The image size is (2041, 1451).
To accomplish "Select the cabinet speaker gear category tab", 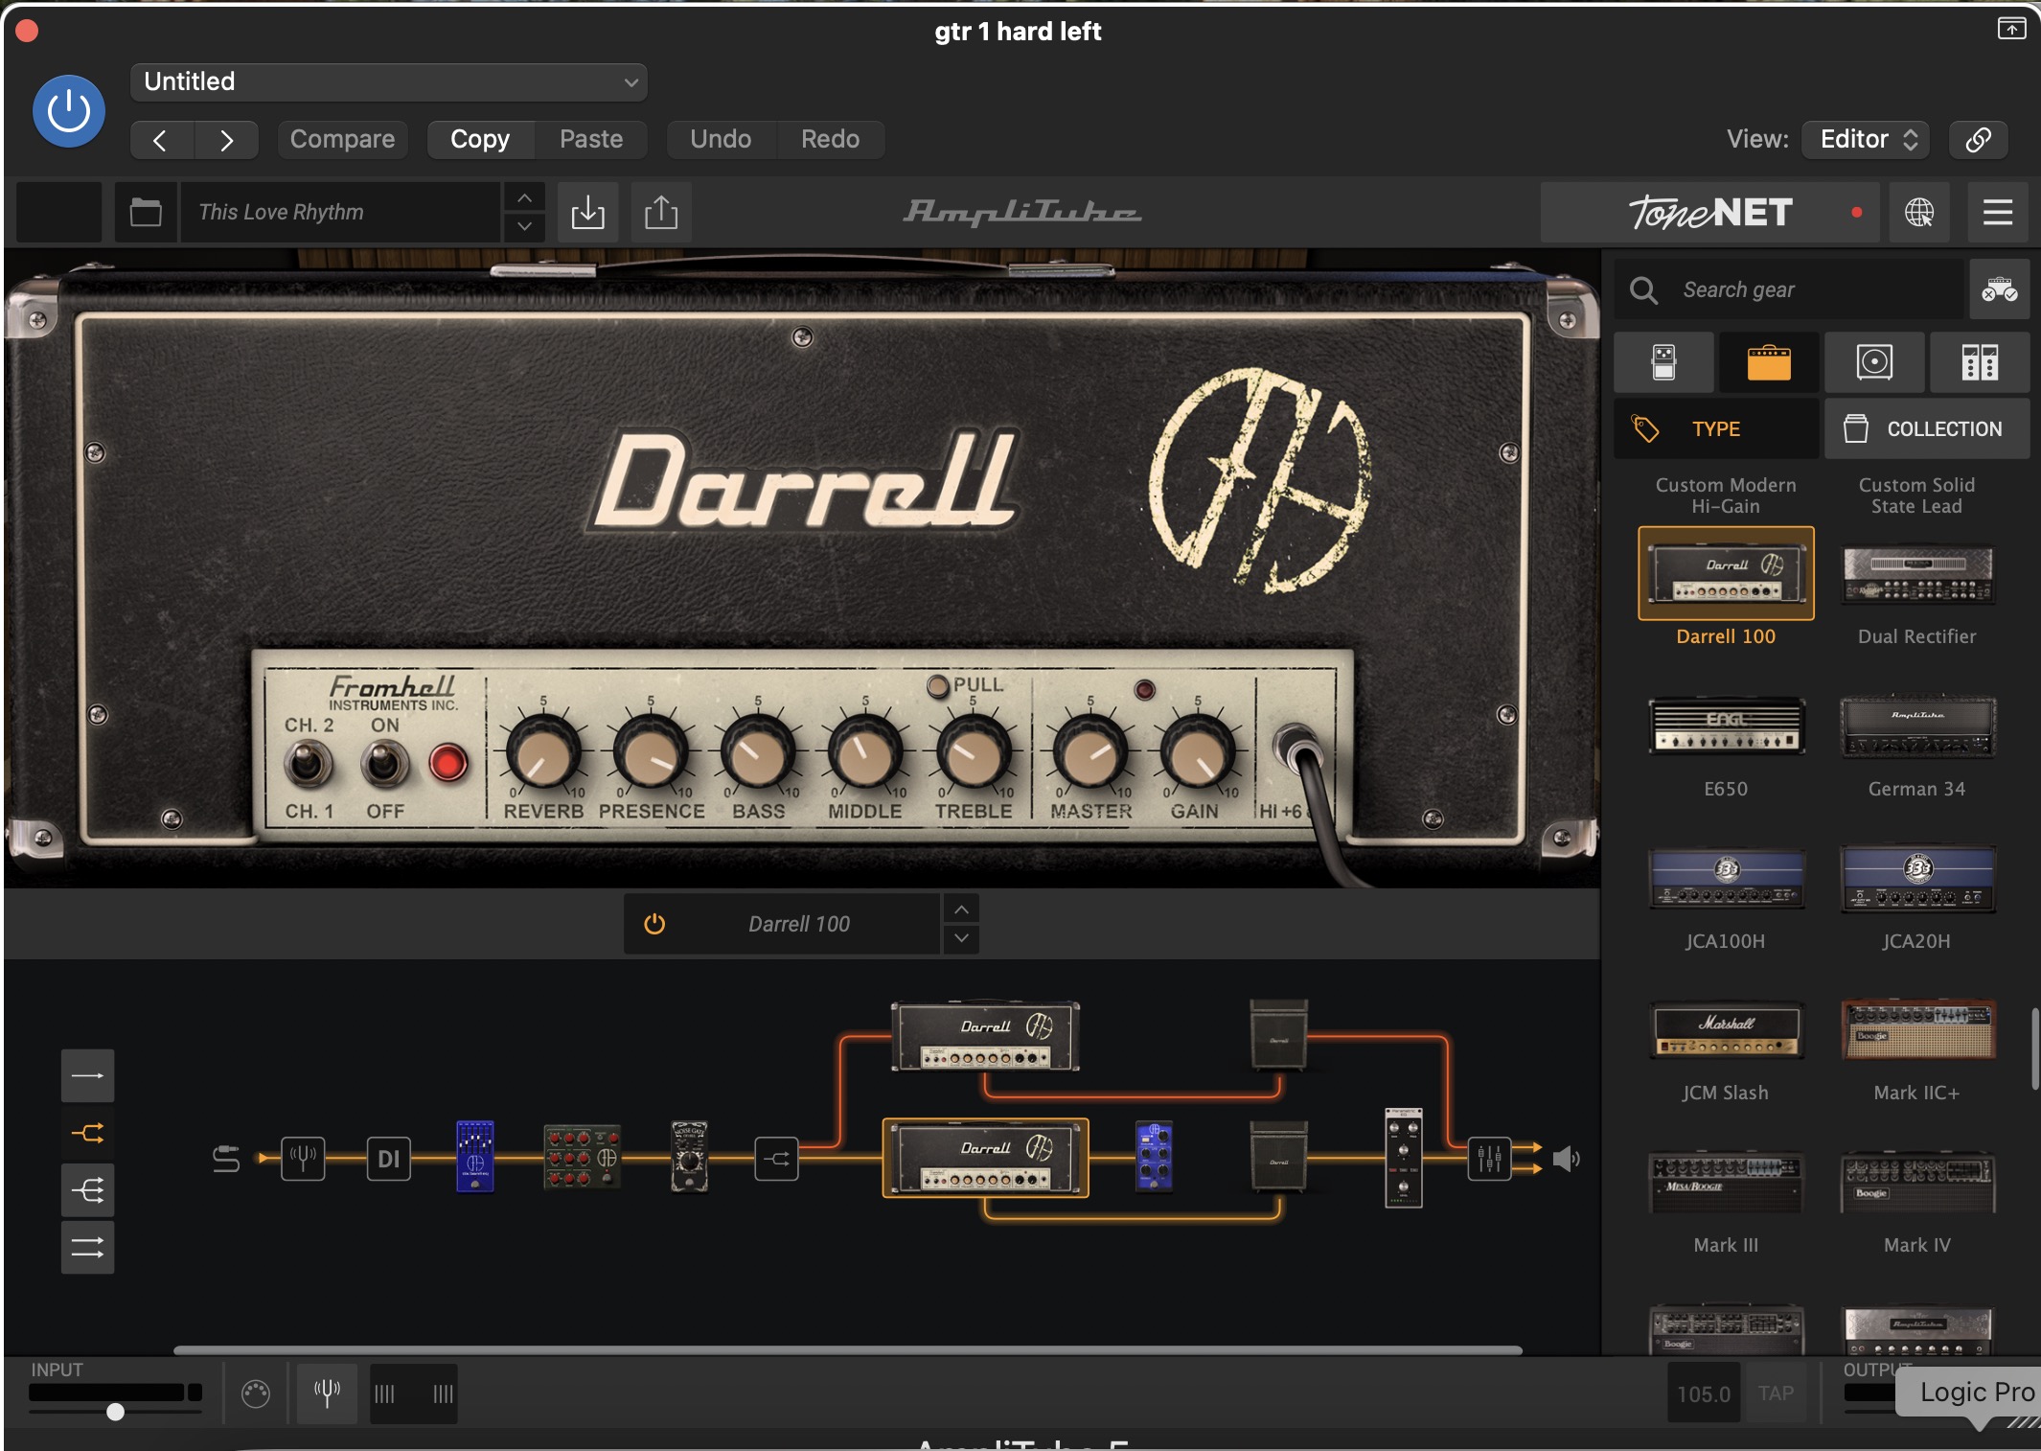I will [1874, 362].
